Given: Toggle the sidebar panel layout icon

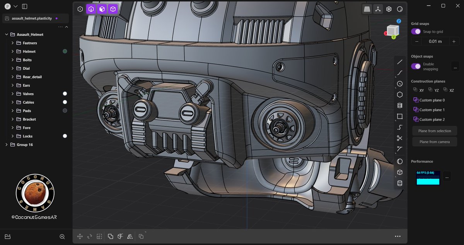Looking at the screenshot, I should pyautogui.click(x=24, y=6).
